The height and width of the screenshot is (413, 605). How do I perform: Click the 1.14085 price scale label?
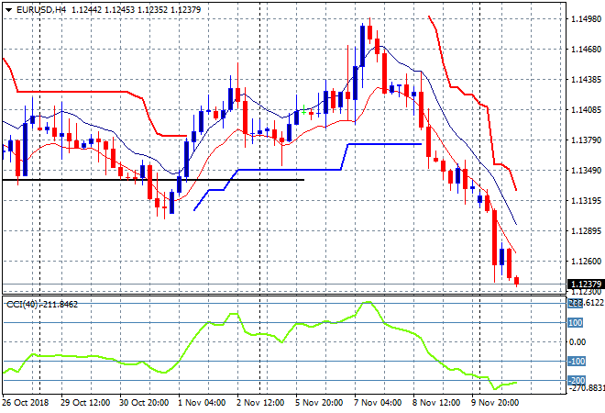(586, 110)
